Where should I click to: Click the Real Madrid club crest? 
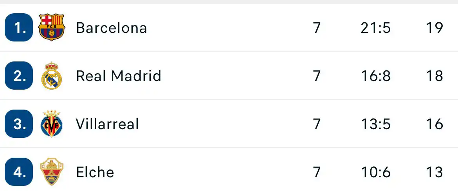51,76
